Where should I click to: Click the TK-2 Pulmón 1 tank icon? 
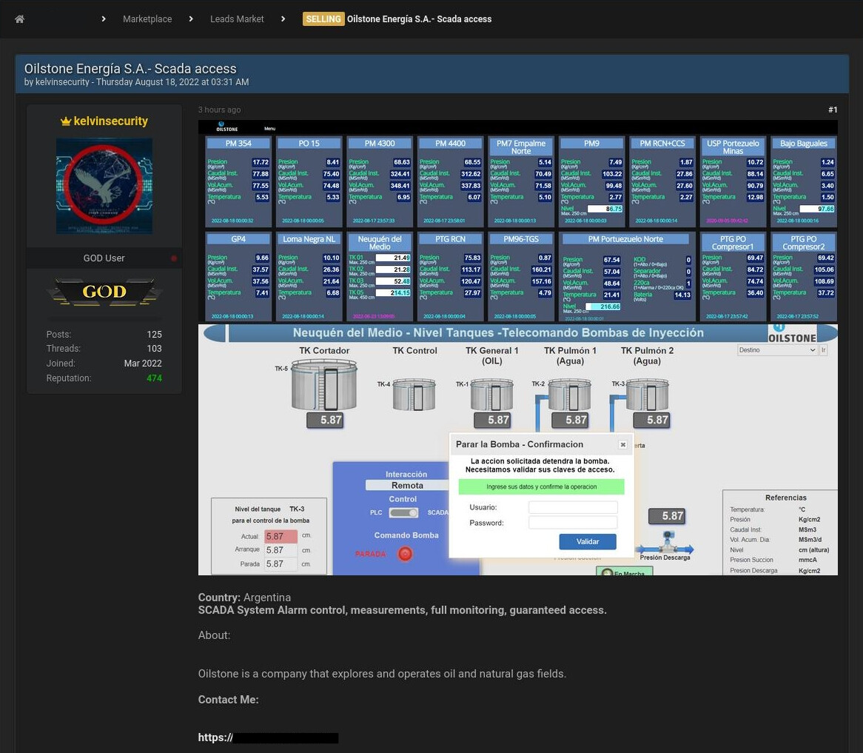570,394
